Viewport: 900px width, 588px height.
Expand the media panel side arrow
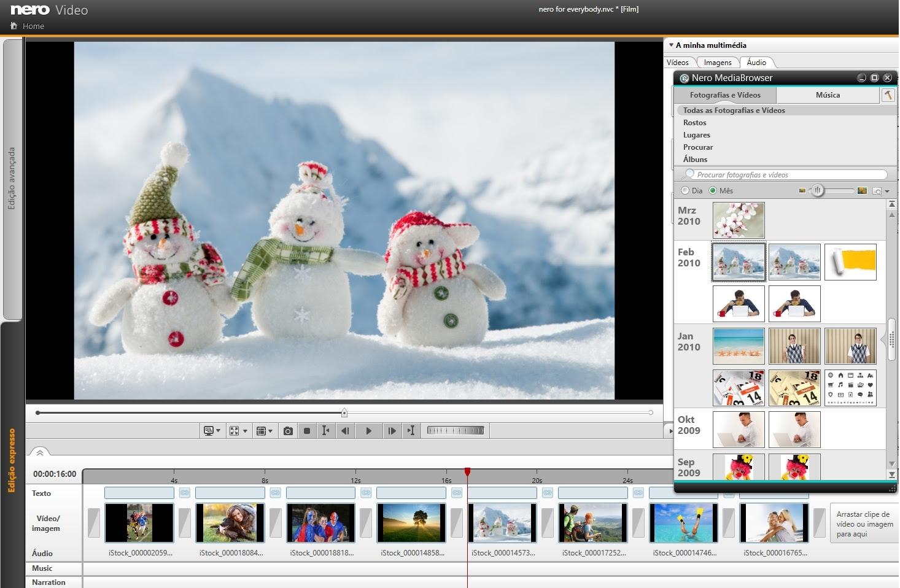[670, 431]
